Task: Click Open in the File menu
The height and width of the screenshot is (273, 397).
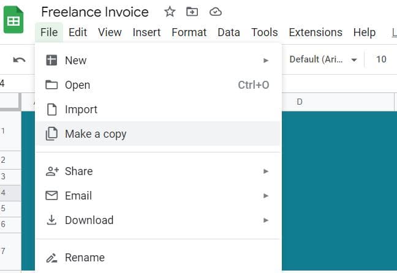Action: (77, 85)
